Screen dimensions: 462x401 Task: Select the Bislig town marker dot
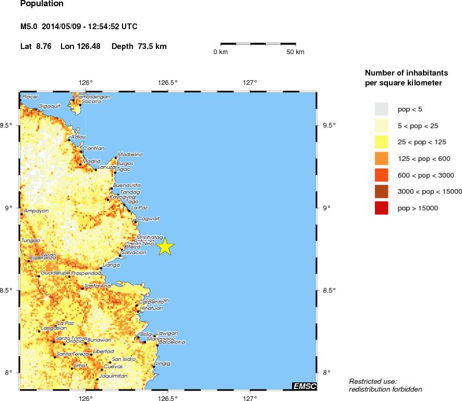[x=138, y=337]
